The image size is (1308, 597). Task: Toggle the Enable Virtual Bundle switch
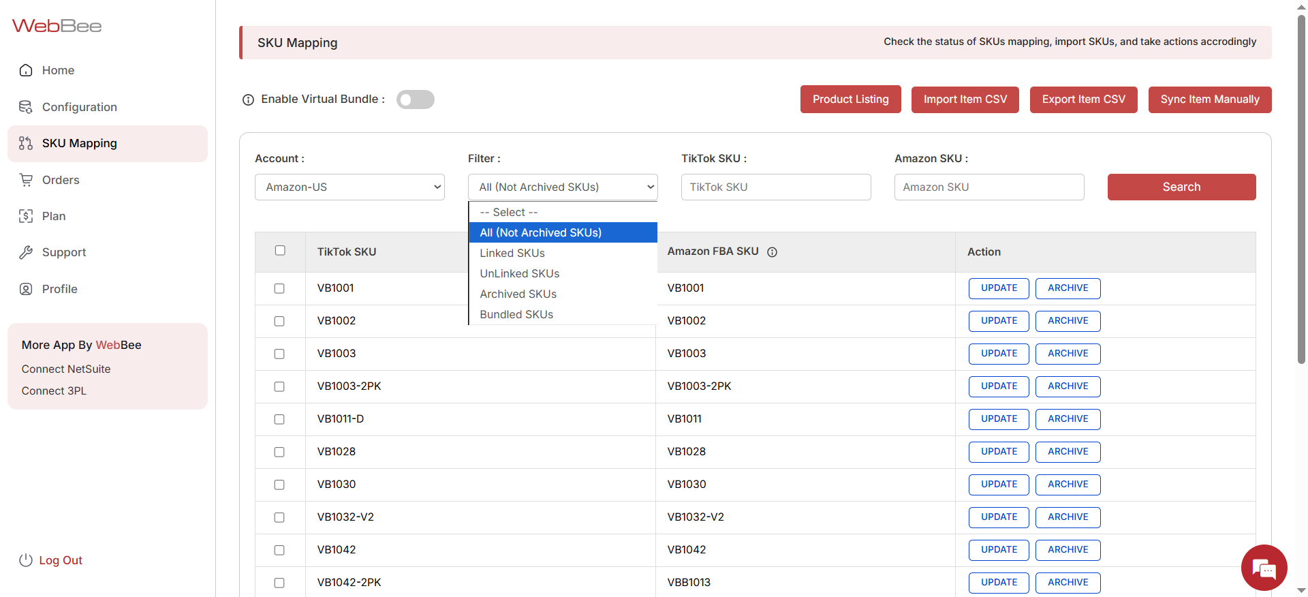click(x=415, y=99)
